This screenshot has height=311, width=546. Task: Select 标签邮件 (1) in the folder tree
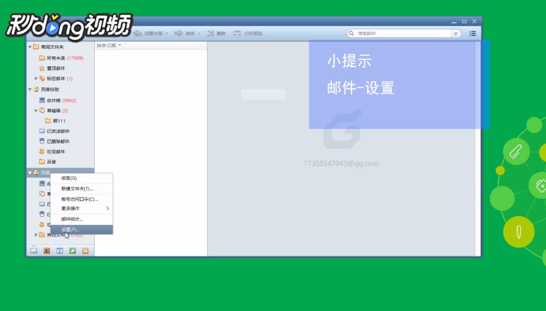click(56, 79)
